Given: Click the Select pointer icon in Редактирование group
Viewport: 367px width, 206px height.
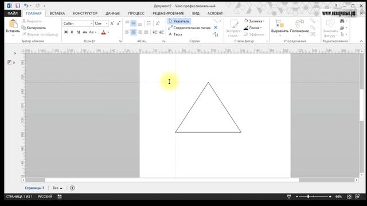Looking at the screenshot, I should click(343, 34).
